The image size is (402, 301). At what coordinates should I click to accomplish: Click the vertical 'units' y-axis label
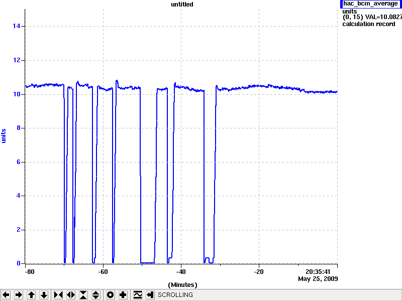(x=4, y=136)
